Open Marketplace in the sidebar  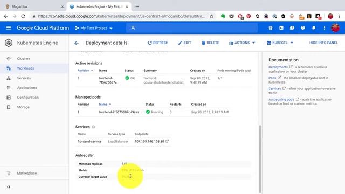[x=27, y=173]
